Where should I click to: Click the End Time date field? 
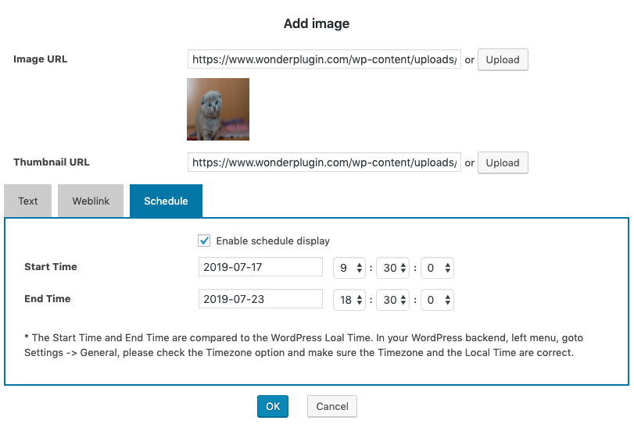point(260,299)
